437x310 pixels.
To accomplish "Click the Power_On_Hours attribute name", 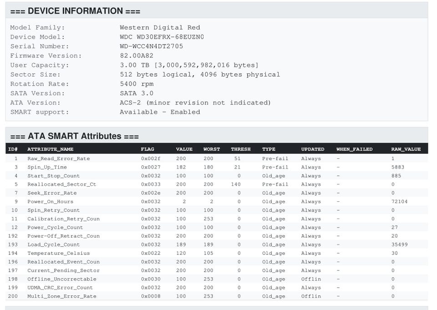I will click(x=50, y=202).
